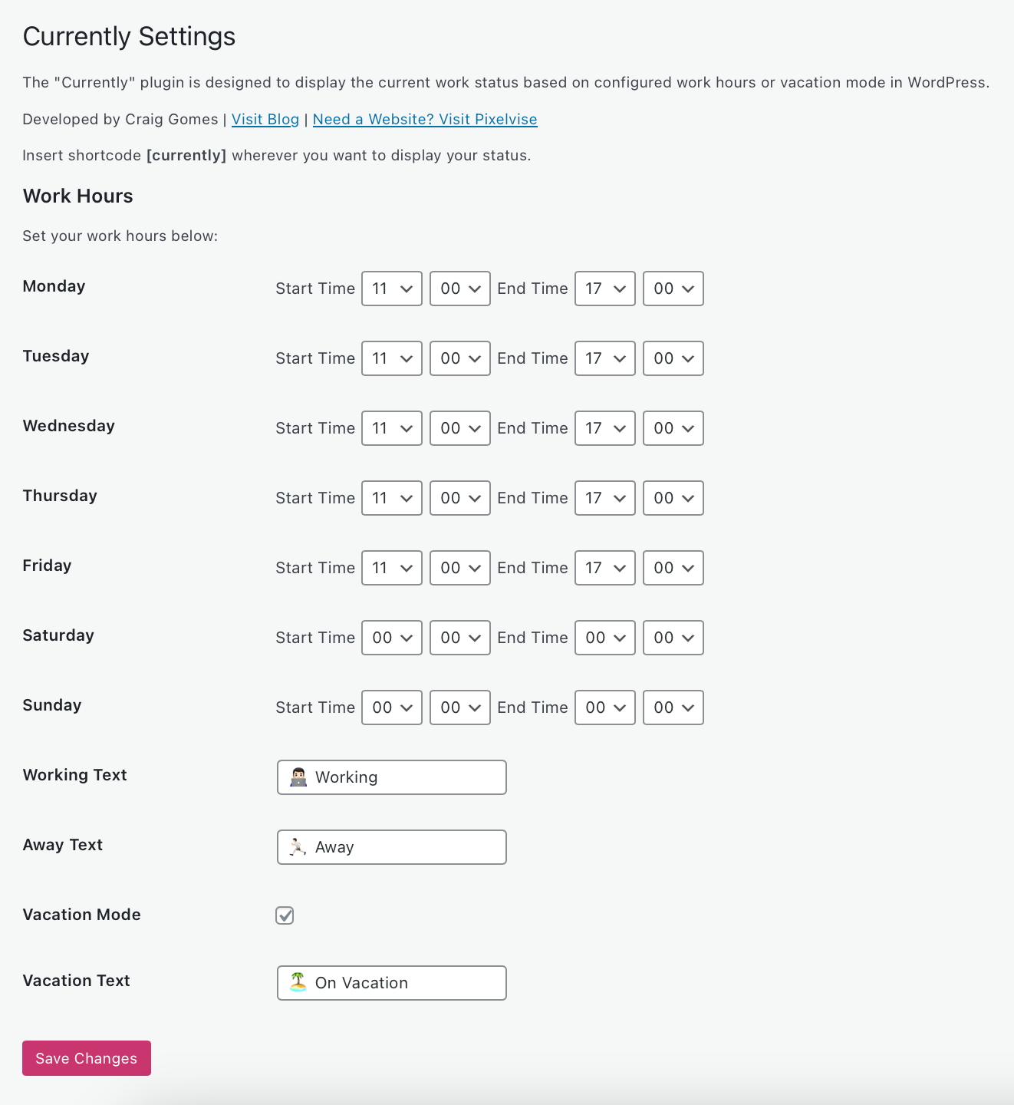This screenshot has width=1014, height=1105.
Task: Expand the Thursday end minutes dropdown
Action: [673, 498]
